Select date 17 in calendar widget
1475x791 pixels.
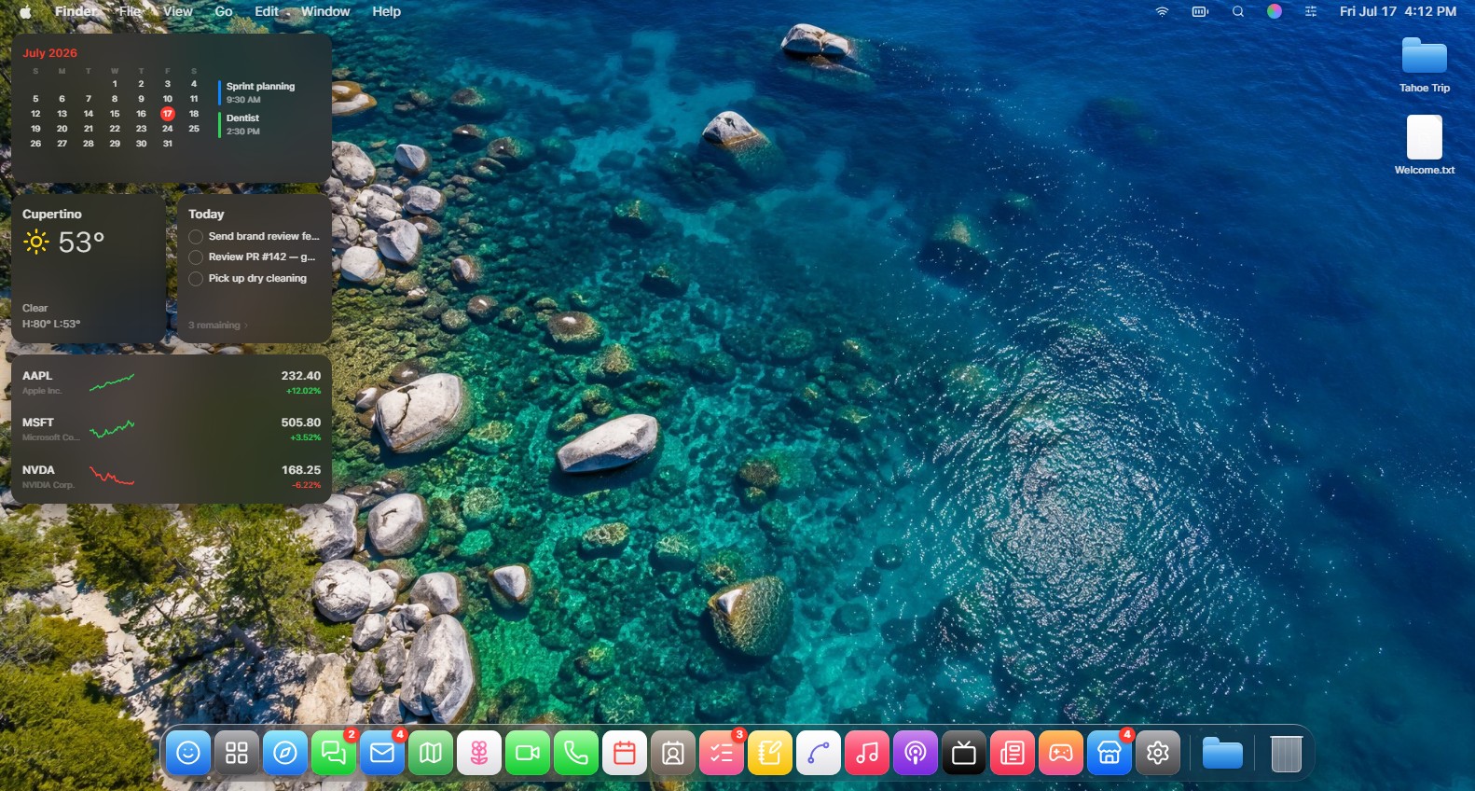168,114
